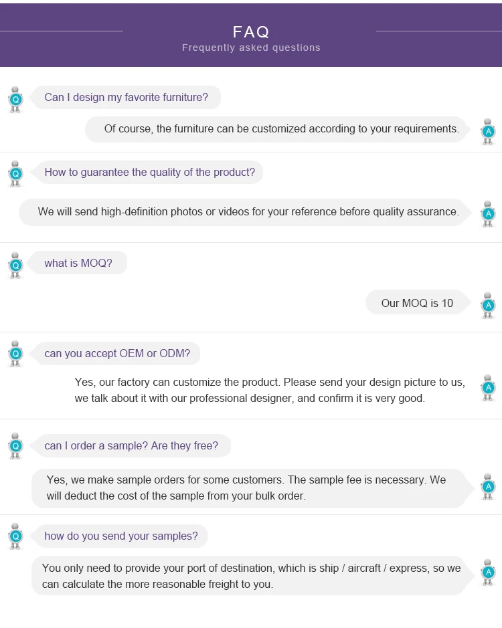Click the 'Can I design my favorite furniture?' bubble
The image size is (502, 628).
click(x=127, y=98)
